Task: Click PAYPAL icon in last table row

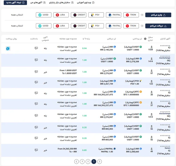Action: pyautogui.click(x=115, y=149)
